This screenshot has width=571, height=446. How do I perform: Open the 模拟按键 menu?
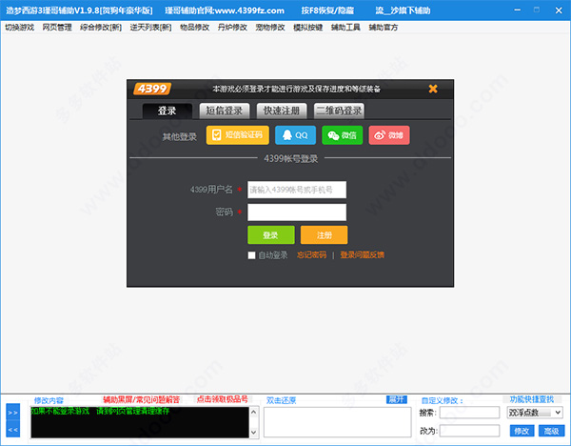click(x=308, y=28)
